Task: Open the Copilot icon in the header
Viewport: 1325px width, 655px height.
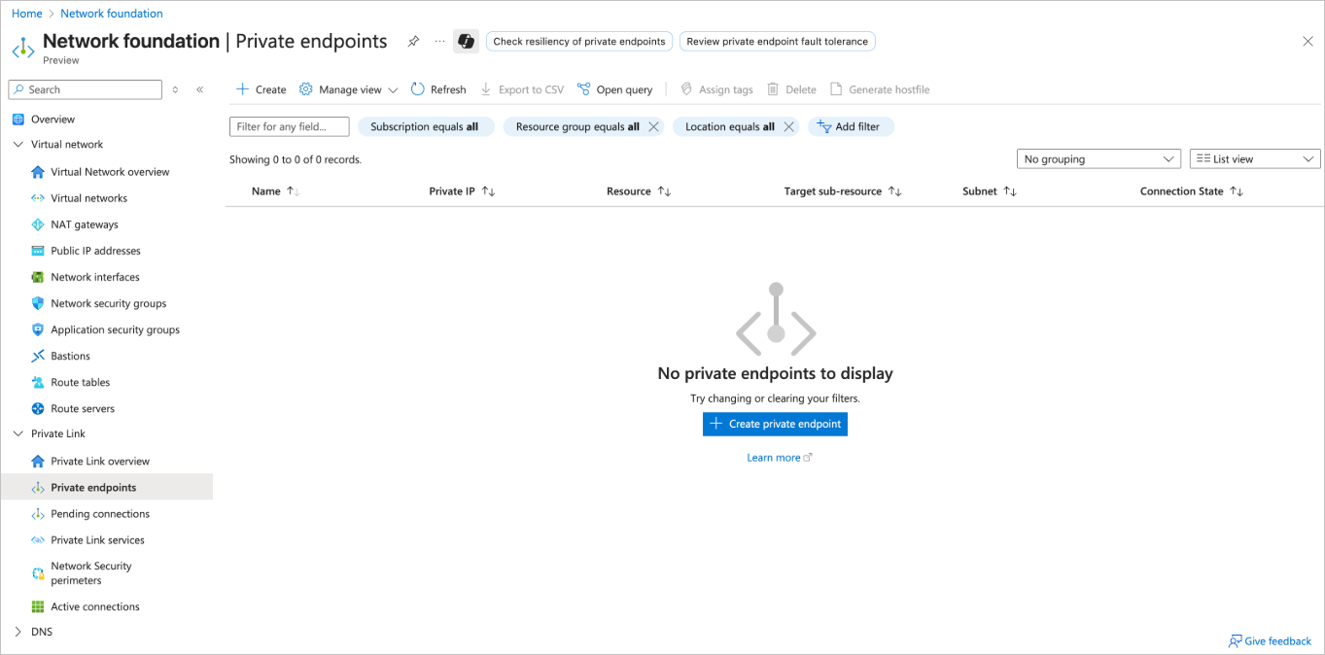Action: click(x=466, y=42)
